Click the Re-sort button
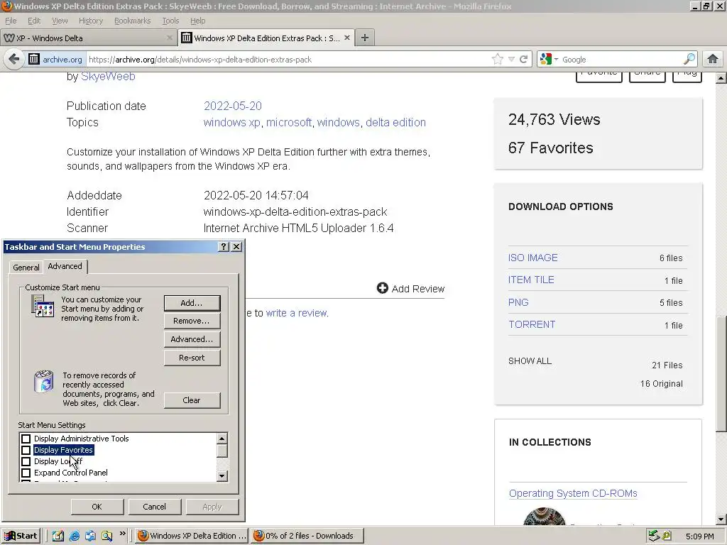Screen dimensions: 727x545 pos(192,358)
